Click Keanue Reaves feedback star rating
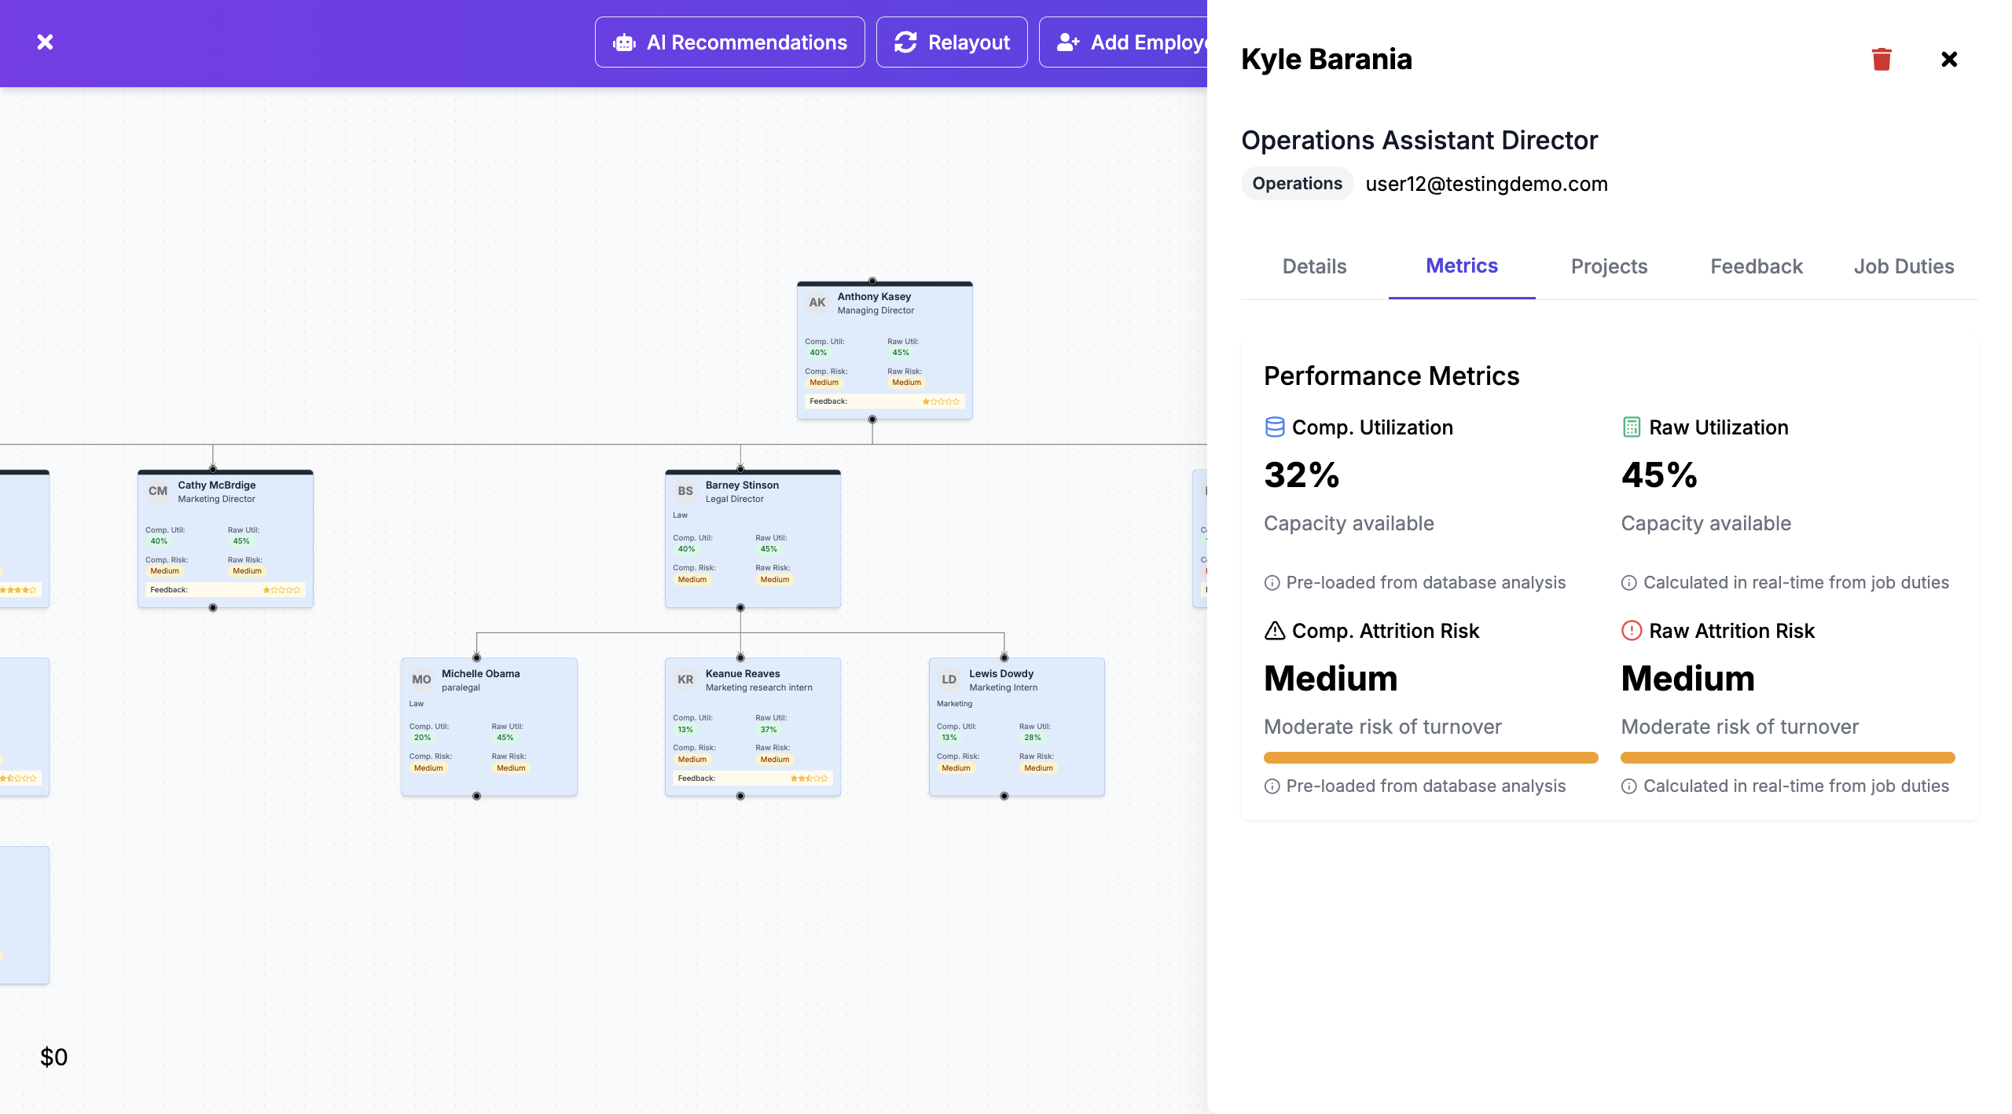 pyautogui.click(x=809, y=778)
